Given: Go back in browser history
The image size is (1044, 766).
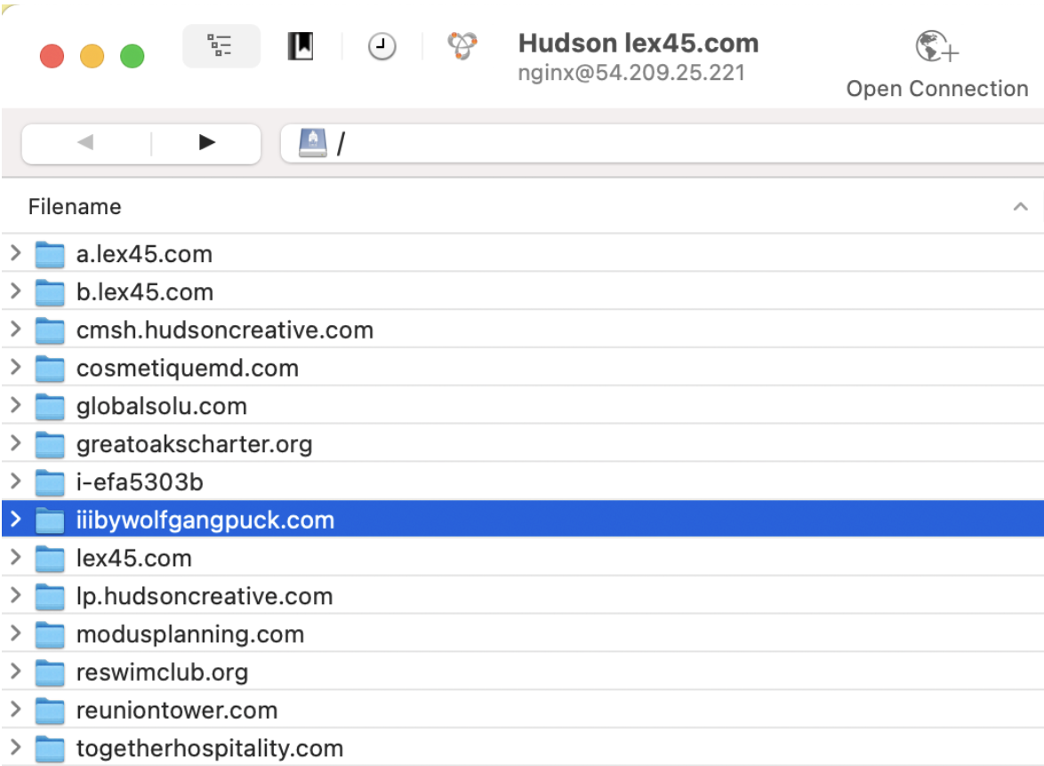Looking at the screenshot, I should (x=86, y=142).
